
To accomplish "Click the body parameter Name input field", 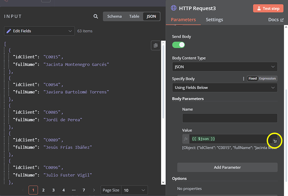I will pos(230,118).
